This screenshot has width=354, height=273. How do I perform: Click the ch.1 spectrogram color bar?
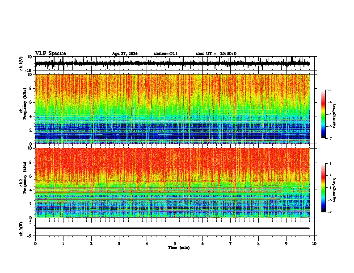324,114
